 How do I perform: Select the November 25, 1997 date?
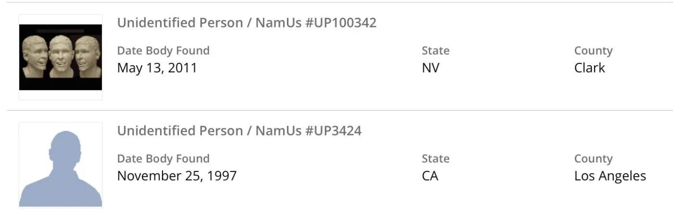(177, 176)
